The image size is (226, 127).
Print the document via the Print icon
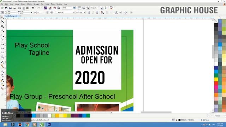[14, 8]
